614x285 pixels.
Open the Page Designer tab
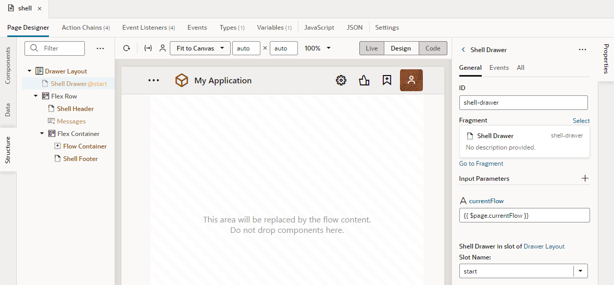click(x=28, y=28)
